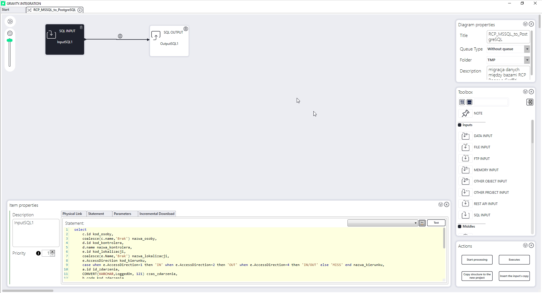Switch to the Parameters tab
Image resolution: width=542 pixels, height=293 pixels.
tap(123, 214)
